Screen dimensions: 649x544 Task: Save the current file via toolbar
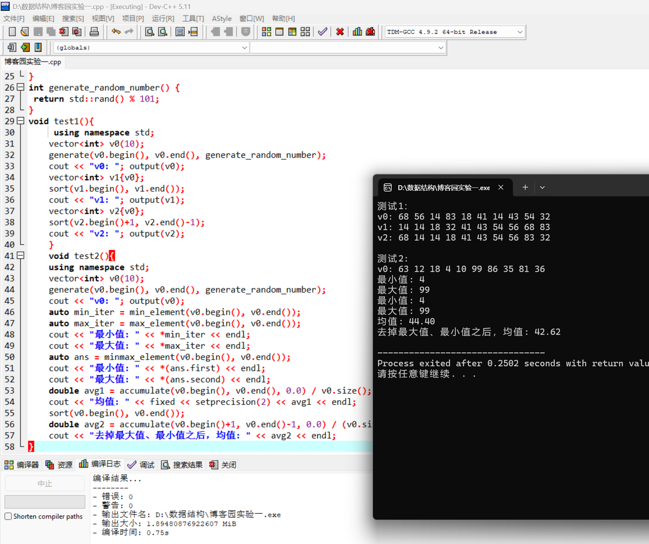pos(38,32)
